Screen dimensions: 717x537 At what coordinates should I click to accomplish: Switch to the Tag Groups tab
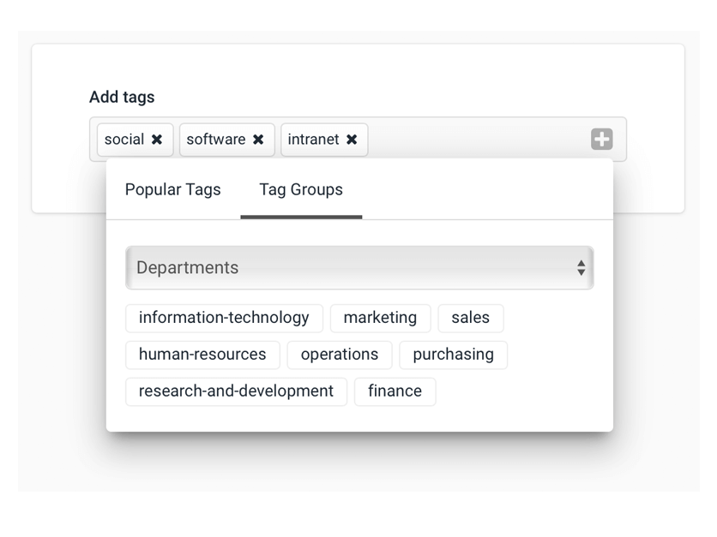[300, 189]
